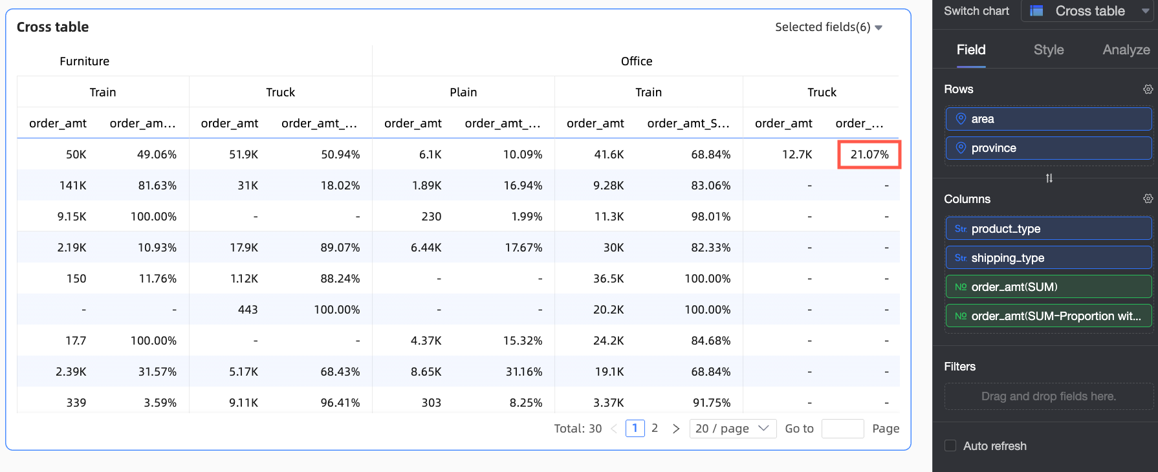The width and height of the screenshot is (1158, 472).
Task: Click the Str type icon on shipping_type
Action: 960,258
